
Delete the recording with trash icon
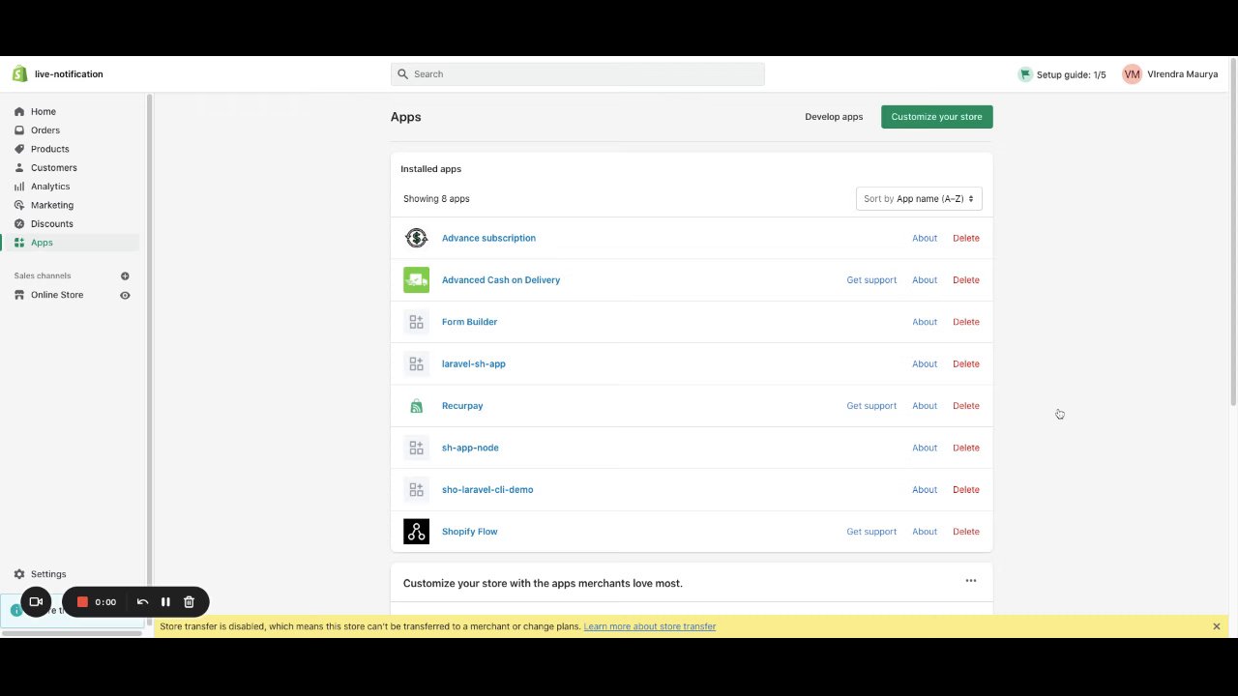(190, 602)
